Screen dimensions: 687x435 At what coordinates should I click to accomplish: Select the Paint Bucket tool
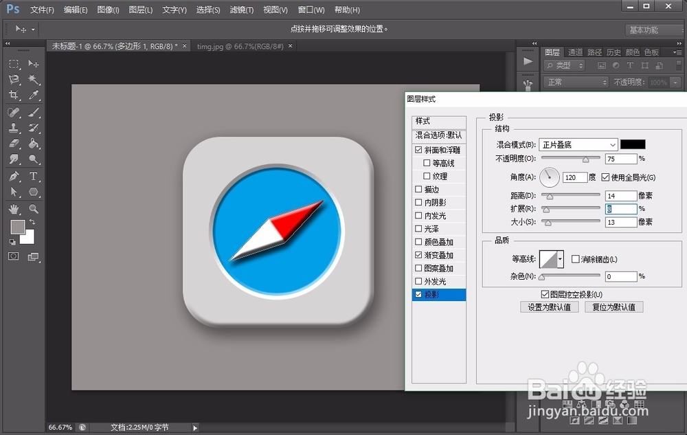point(34,144)
